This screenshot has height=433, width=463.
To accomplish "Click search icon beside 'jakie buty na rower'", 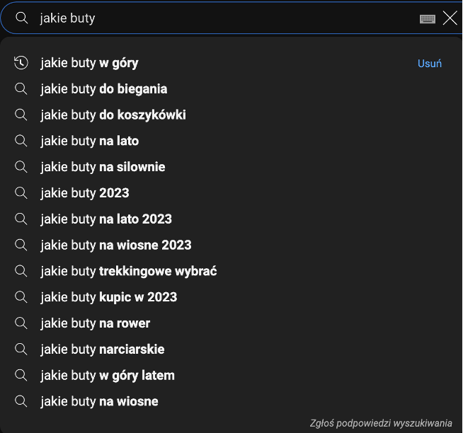I will tap(21, 323).
